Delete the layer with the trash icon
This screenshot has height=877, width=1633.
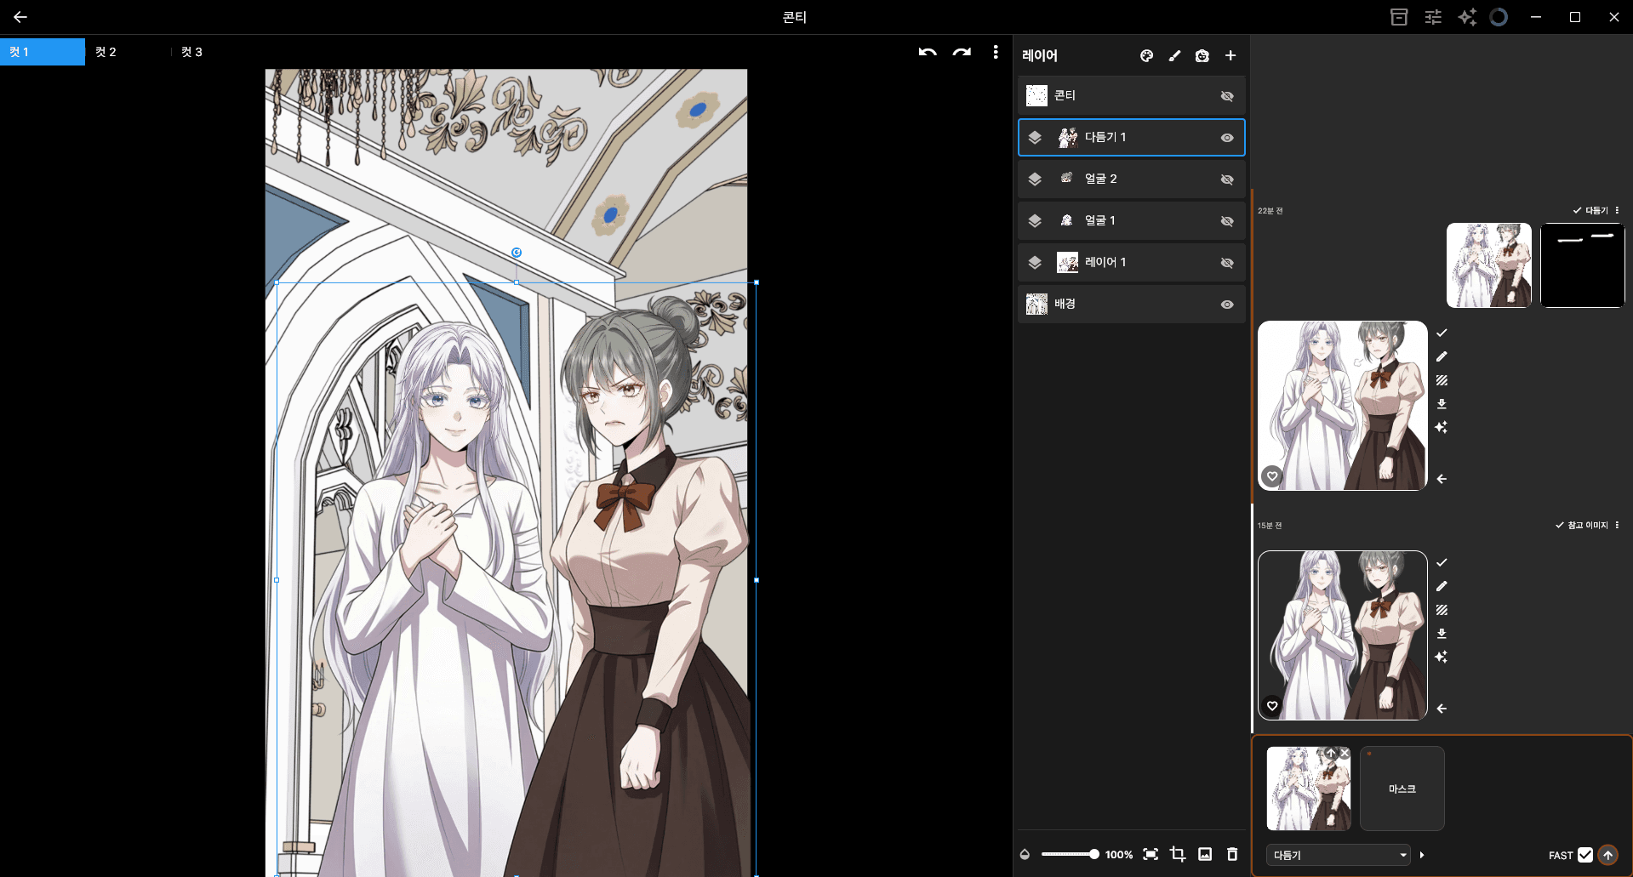point(1232,854)
